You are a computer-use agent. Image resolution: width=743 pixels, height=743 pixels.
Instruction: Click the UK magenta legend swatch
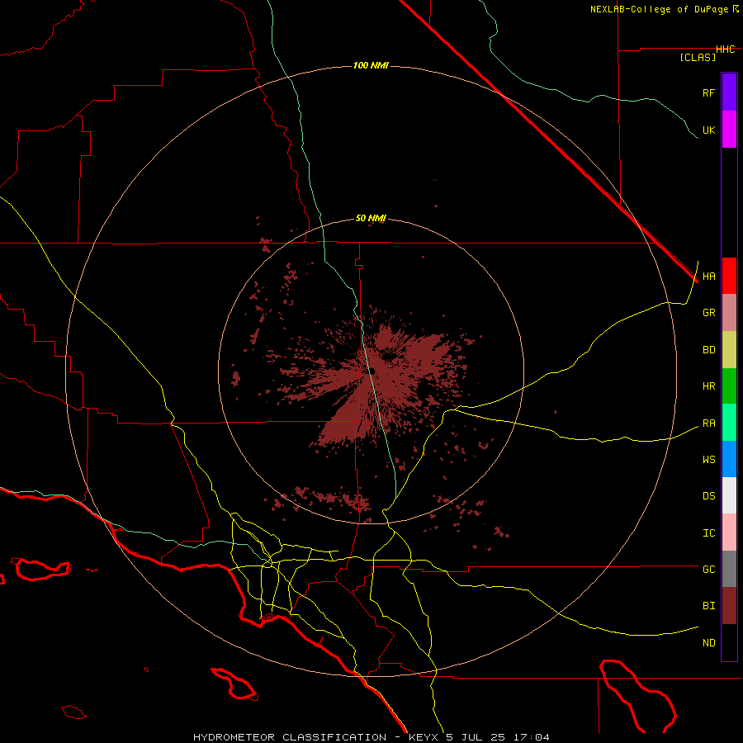[729, 130]
